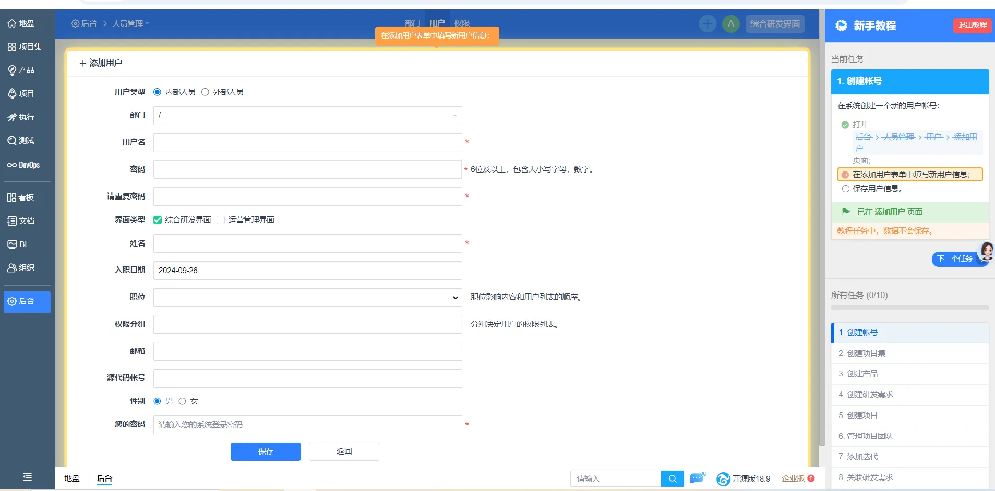Open the 地盘 home icon in sidebar
Image resolution: width=995 pixels, height=491 pixels.
pyautogui.click(x=12, y=23)
